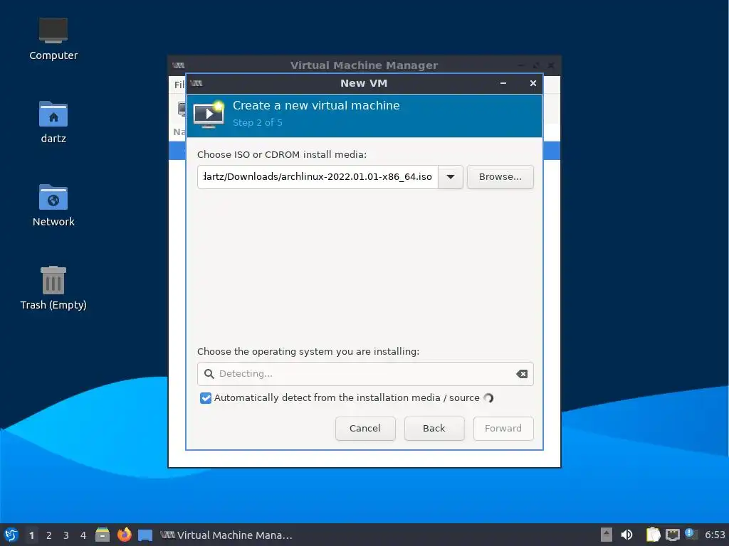Click the update notifier tray icon
Screen dimensions: 729x546
pos(691,534)
